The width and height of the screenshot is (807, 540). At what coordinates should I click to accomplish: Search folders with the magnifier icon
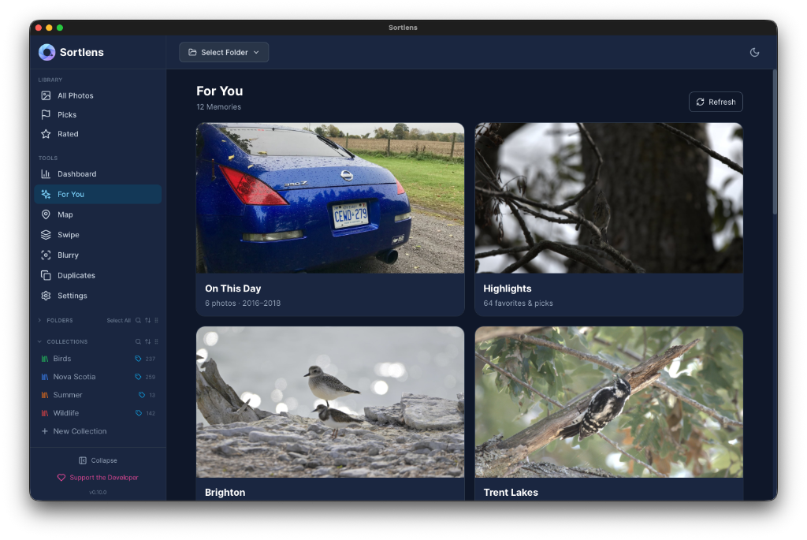click(138, 320)
